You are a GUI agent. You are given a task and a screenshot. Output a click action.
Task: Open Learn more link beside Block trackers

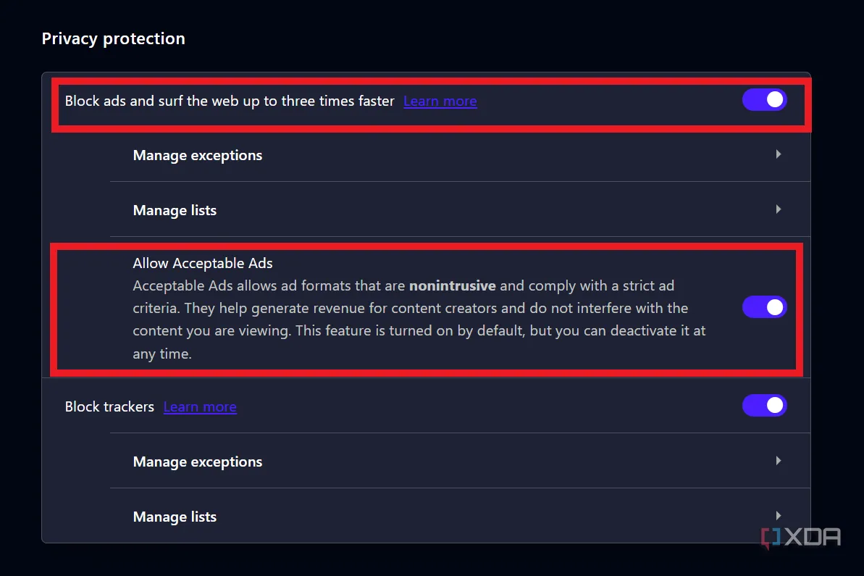pos(200,407)
